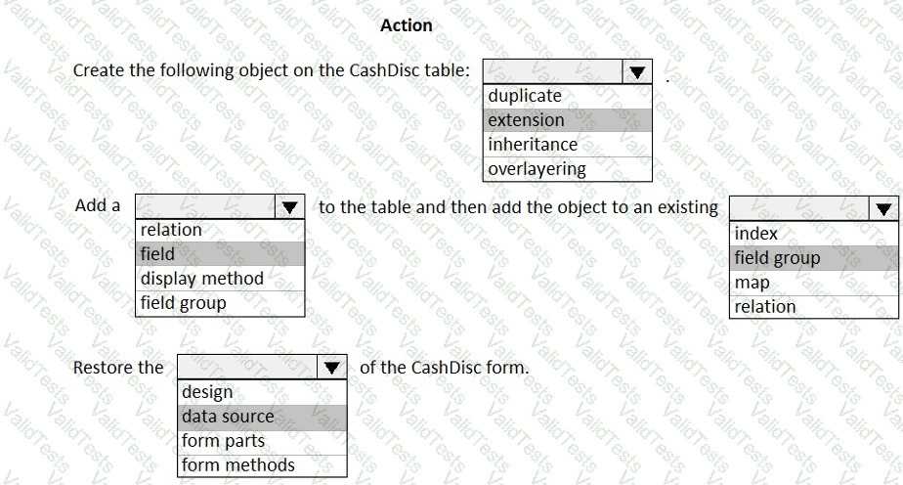Select 'relation' under 'Add a' list
This screenshot has width=903, height=485.
[220, 230]
